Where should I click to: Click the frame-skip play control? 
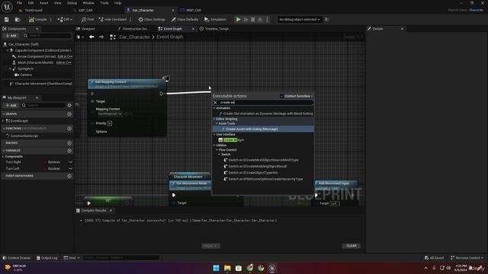point(246,20)
